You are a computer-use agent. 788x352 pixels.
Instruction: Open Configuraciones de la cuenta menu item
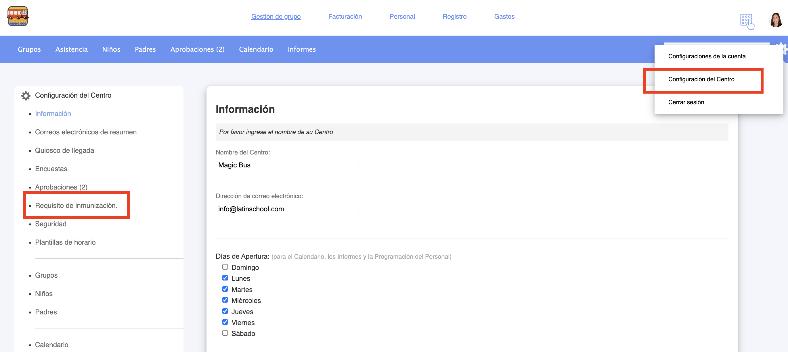coord(707,56)
